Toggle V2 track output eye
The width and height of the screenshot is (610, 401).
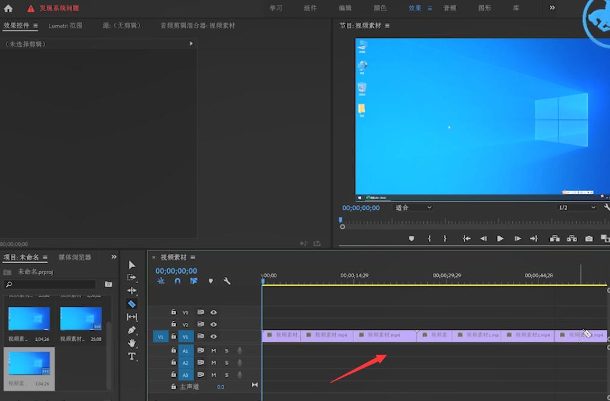(213, 324)
